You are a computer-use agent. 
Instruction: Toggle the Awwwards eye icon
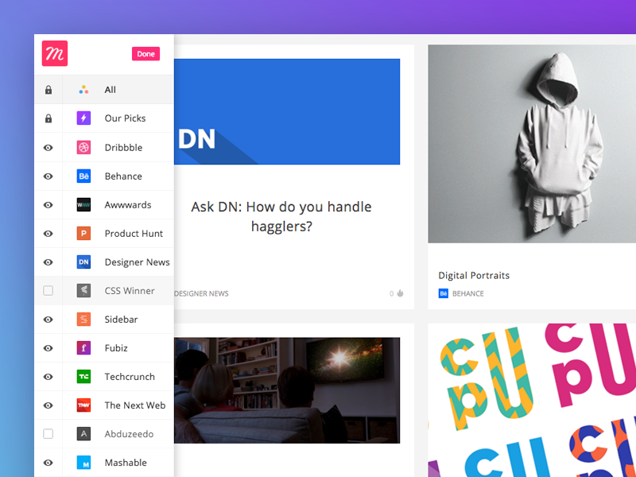(x=48, y=205)
